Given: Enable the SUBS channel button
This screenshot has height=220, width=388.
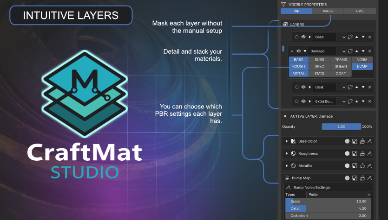Looking at the screenshot, I should point(319,60).
